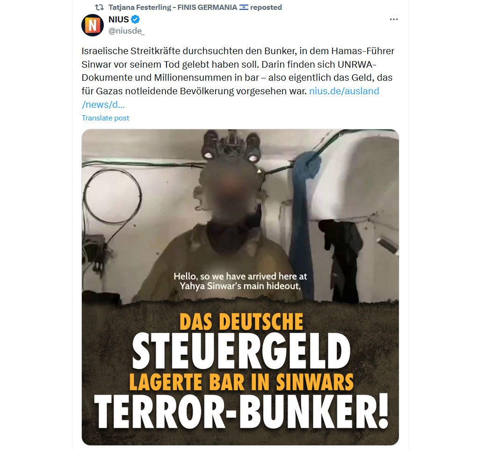This screenshot has width=491, height=450.
Task: Click the TERROR-BUNKER! text on the image
Action: [241, 411]
